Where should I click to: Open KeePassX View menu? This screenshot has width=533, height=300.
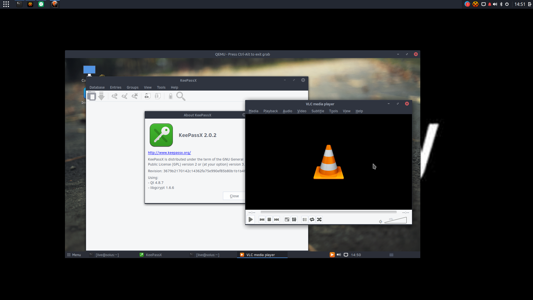point(148,87)
